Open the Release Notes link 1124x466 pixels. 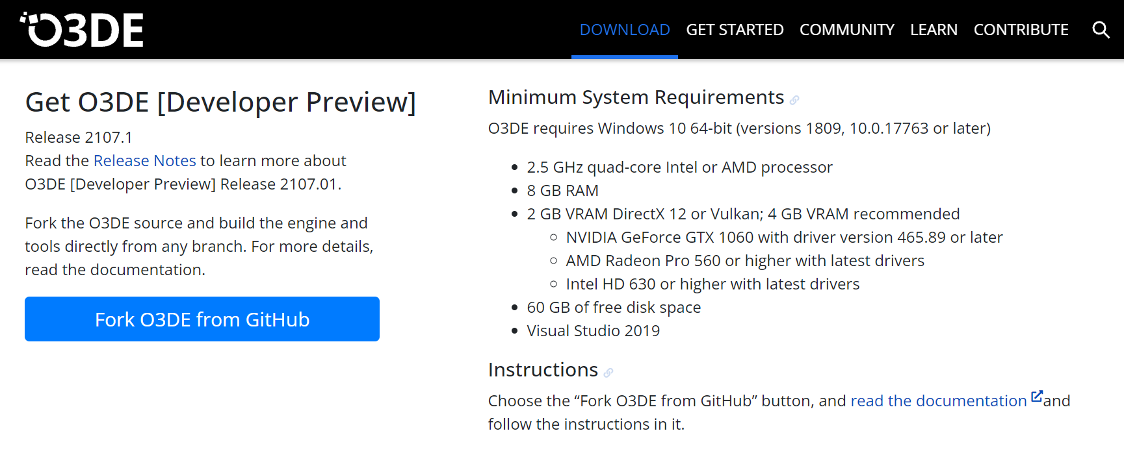144,160
